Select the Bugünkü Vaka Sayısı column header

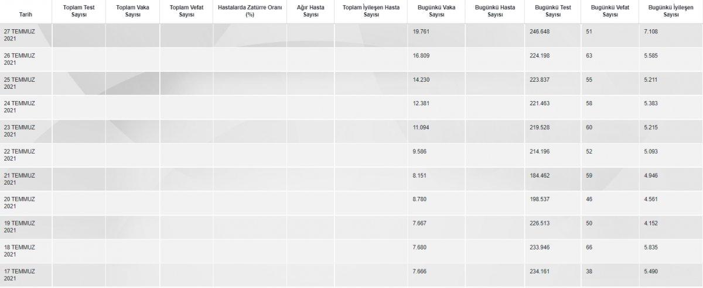point(436,11)
